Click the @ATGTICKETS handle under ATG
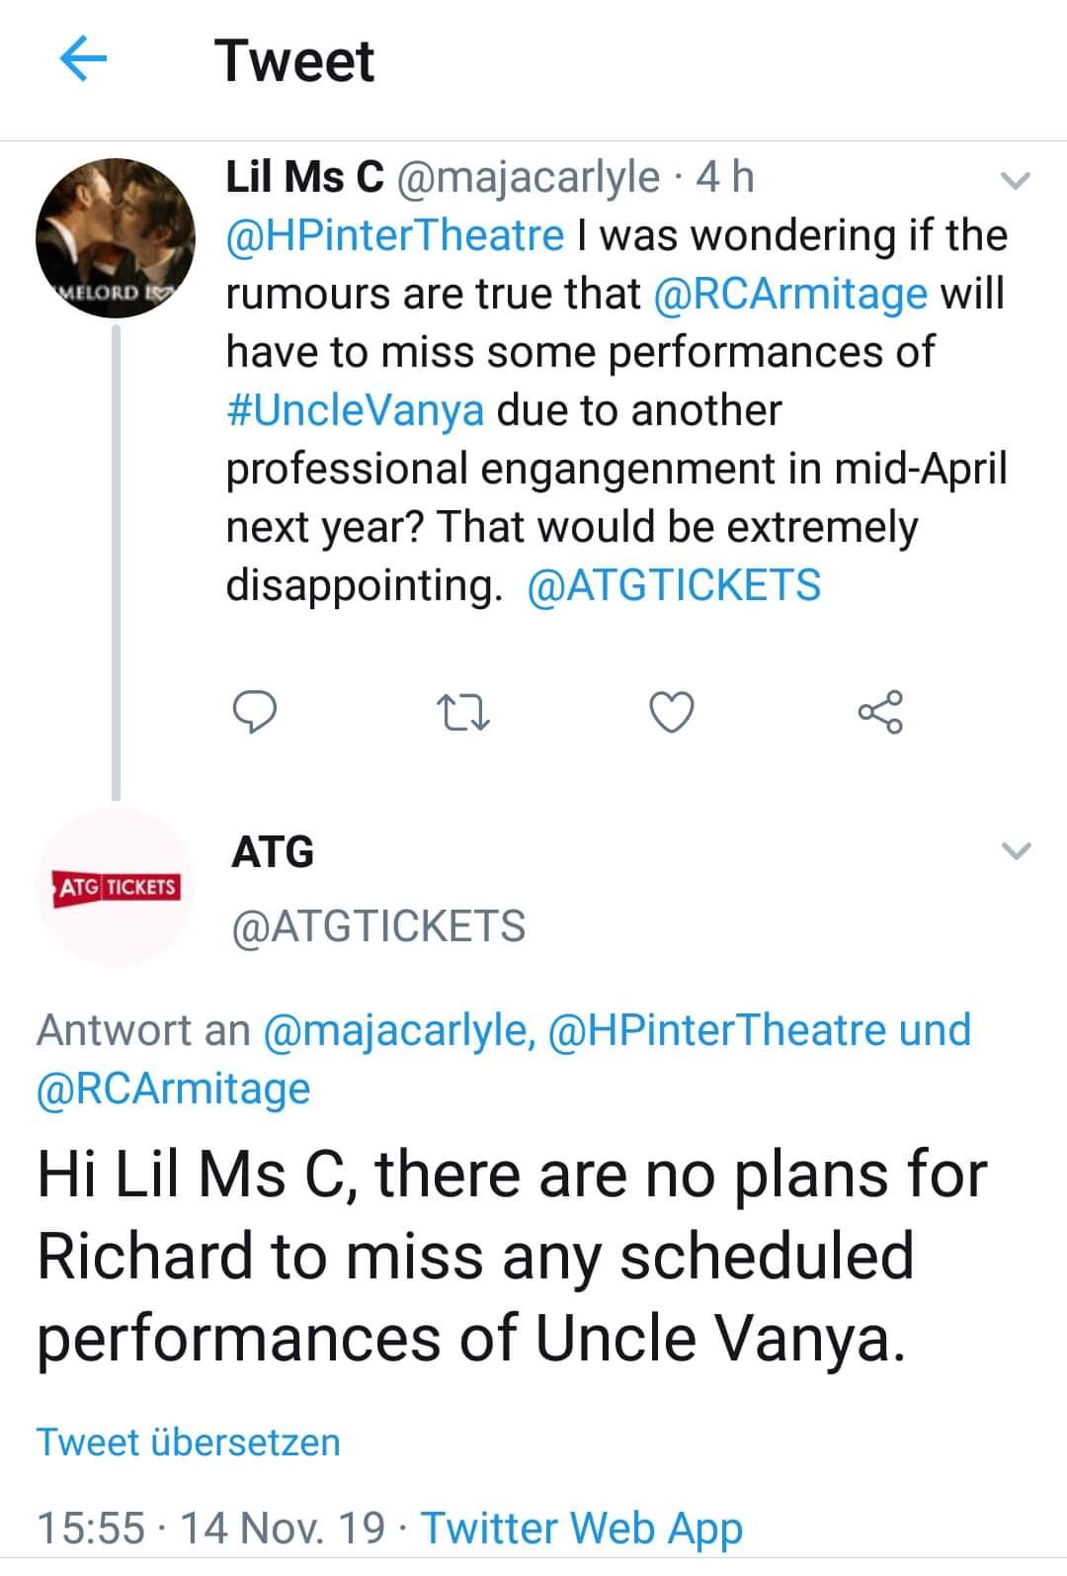This screenshot has width=1067, height=1576. pos(378,926)
